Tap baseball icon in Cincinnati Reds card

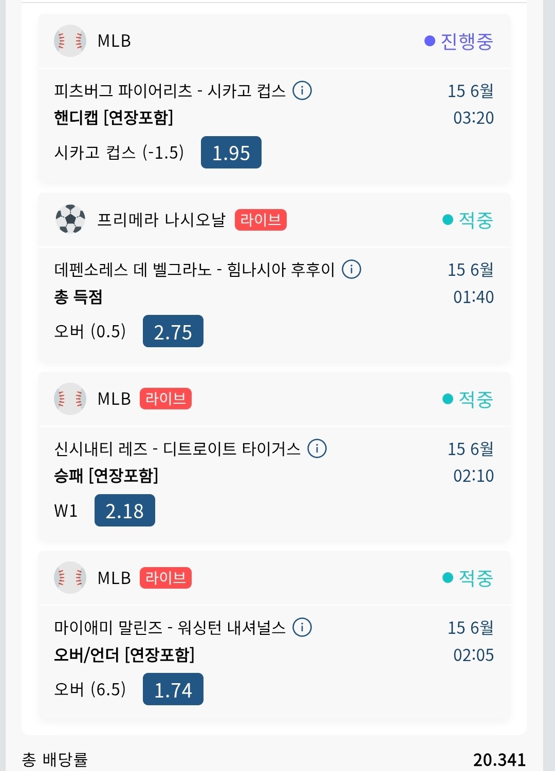point(70,399)
